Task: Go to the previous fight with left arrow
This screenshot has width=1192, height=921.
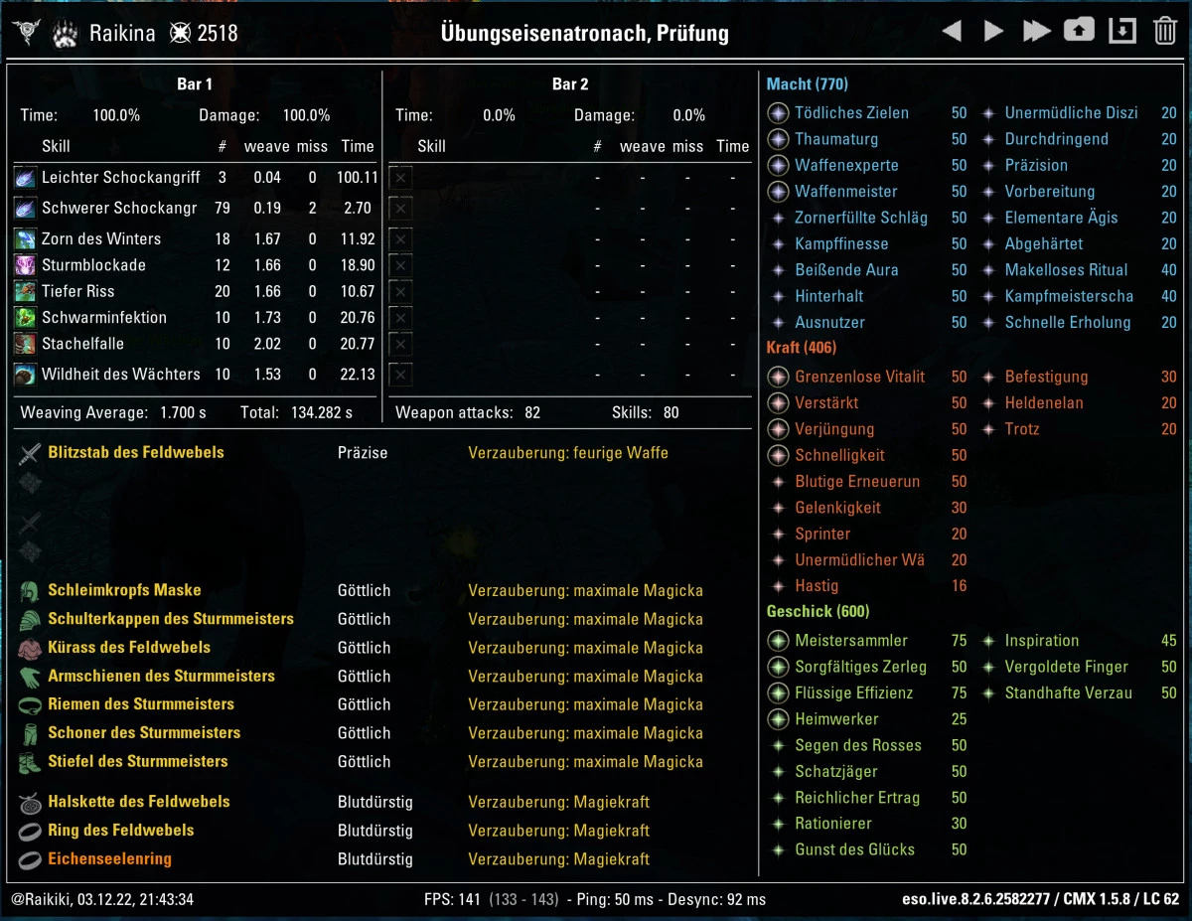Action: click(x=951, y=32)
